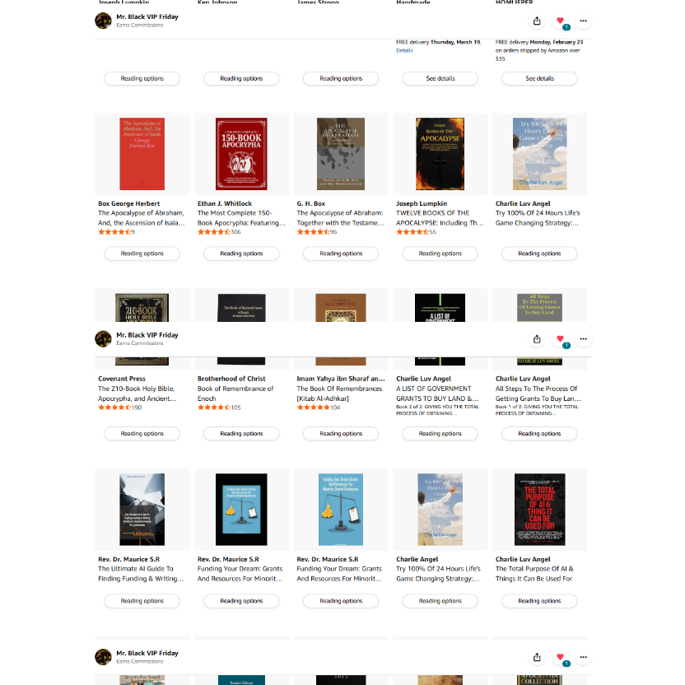Click Mr. Black VIP Friday profile avatar at top

point(103,21)
